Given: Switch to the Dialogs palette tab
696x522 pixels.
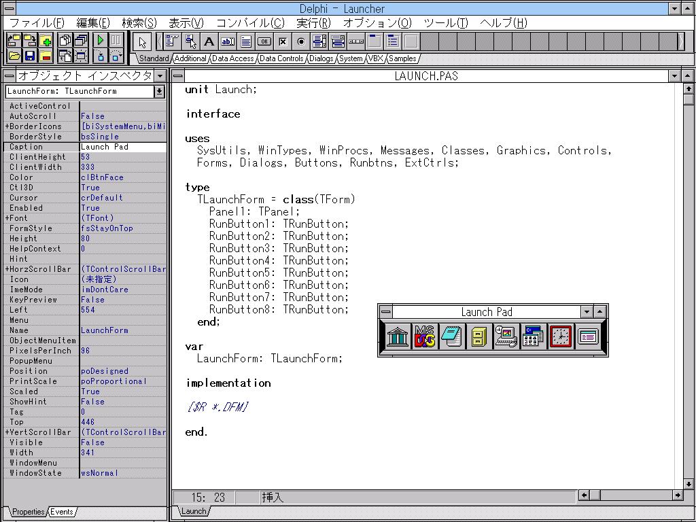Looking at the screenshot, I should 321,58.
